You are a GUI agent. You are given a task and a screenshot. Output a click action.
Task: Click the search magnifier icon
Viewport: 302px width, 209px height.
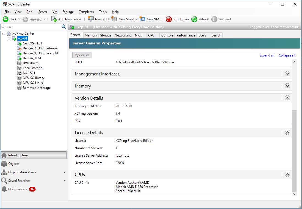(x=63, y=27)
